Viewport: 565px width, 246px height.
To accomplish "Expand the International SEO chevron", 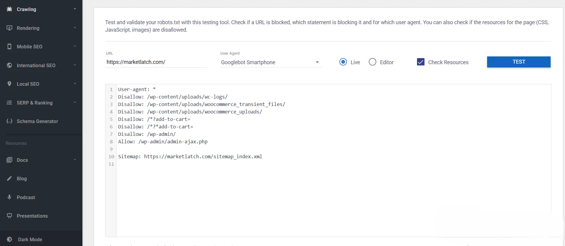I will (75, 65).
